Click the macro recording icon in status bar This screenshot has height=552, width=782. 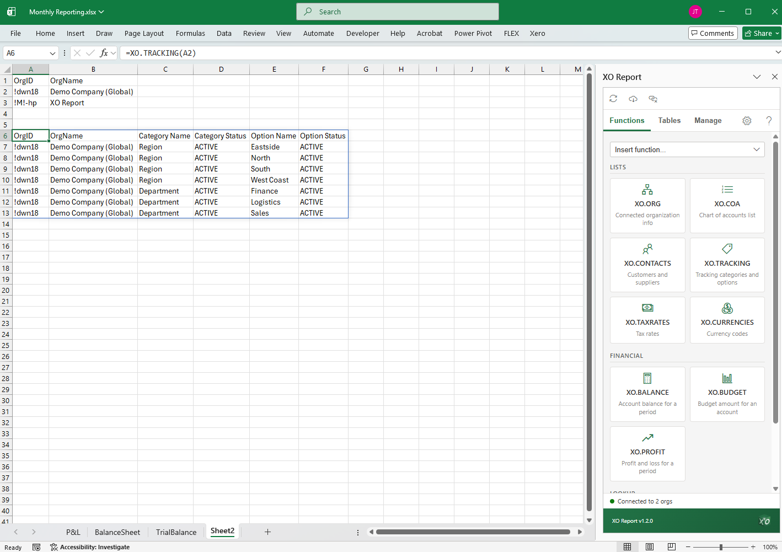[36, 547]
